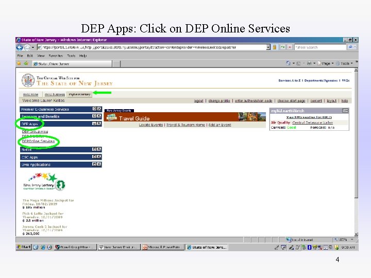Click the browser Back arrow button
The image size is (371, 278).
pyautogui.click(x=20, y=47)
